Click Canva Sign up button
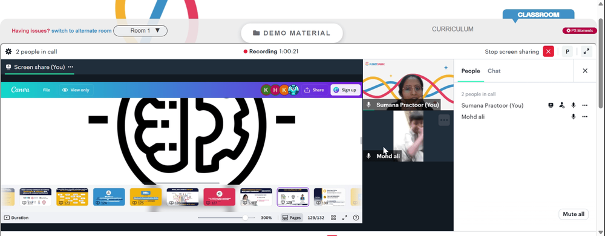This screenshot has width=605, height=236. point(345,90)
